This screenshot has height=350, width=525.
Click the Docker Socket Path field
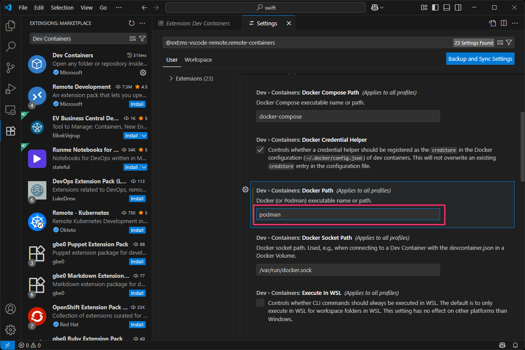pos(348,270)
